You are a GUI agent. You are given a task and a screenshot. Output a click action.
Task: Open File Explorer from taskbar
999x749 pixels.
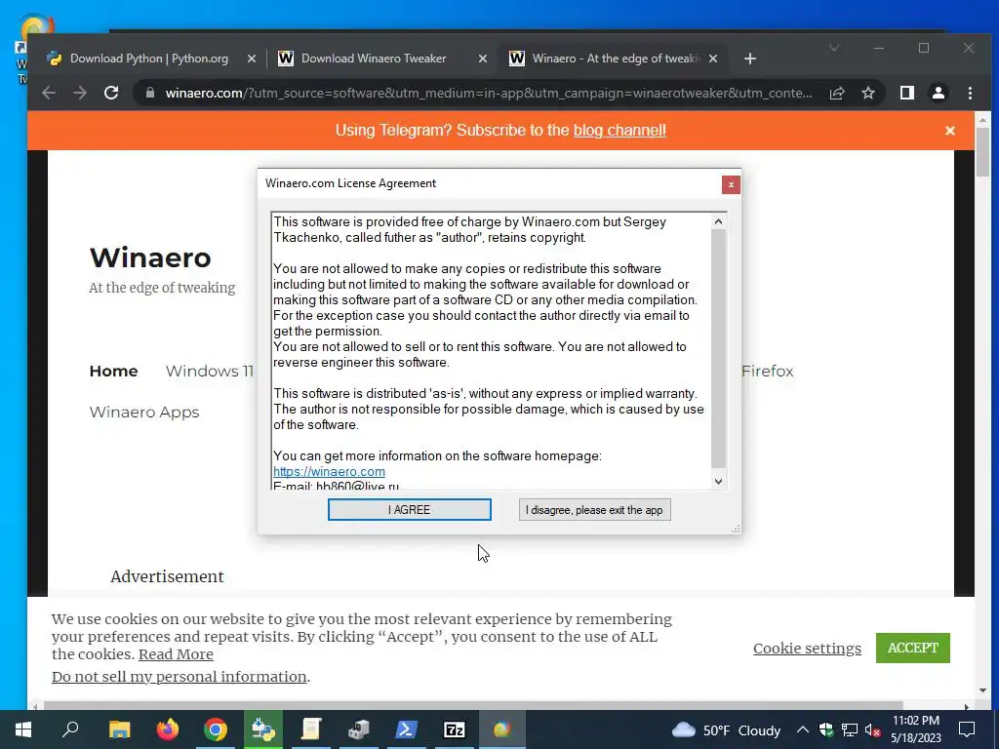(x=119, y=729)
